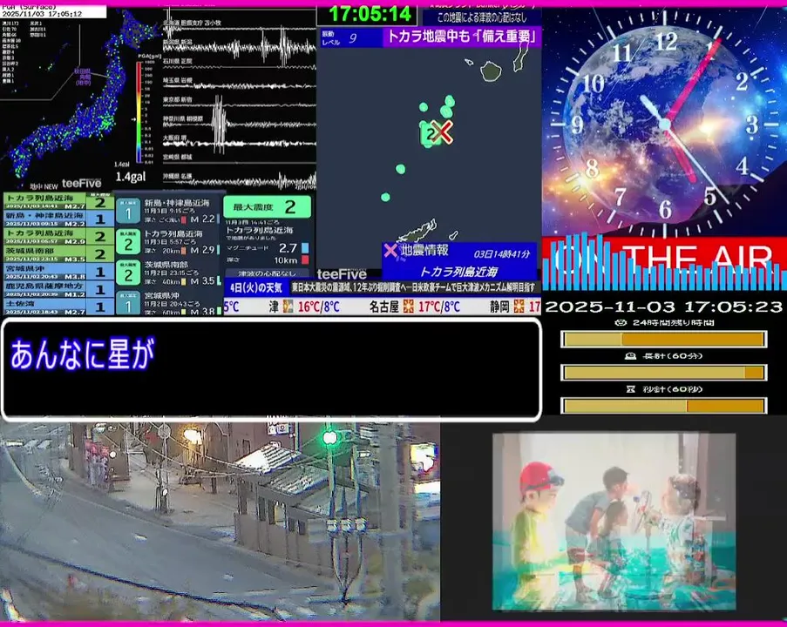Click the 1.4gal reading

click(x=131, y=177)
